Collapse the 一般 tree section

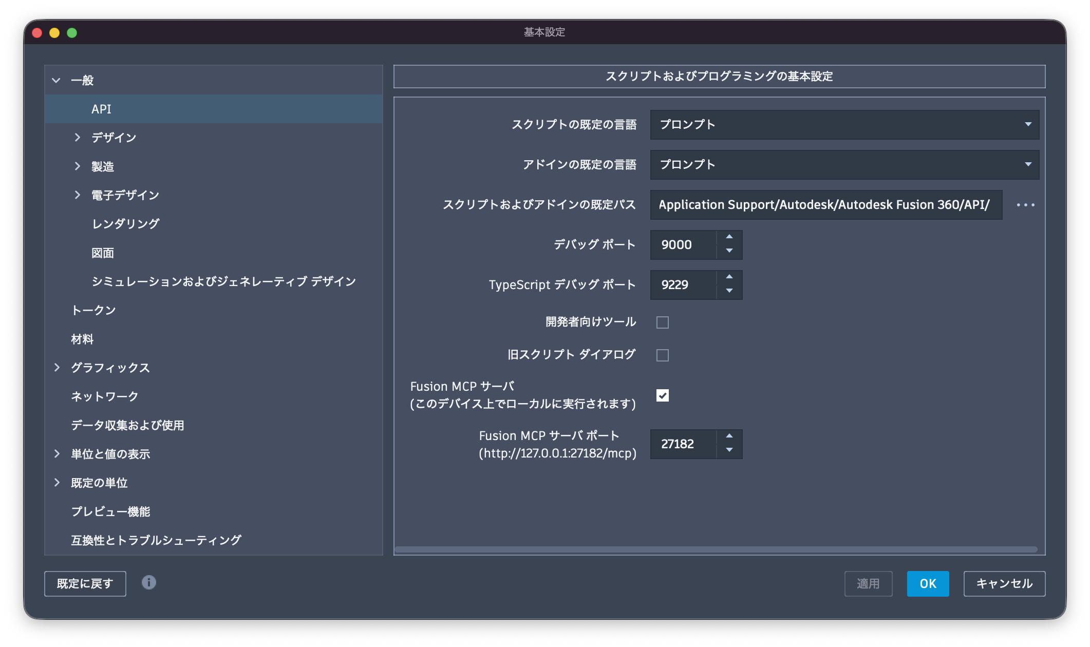coord(57,80)
